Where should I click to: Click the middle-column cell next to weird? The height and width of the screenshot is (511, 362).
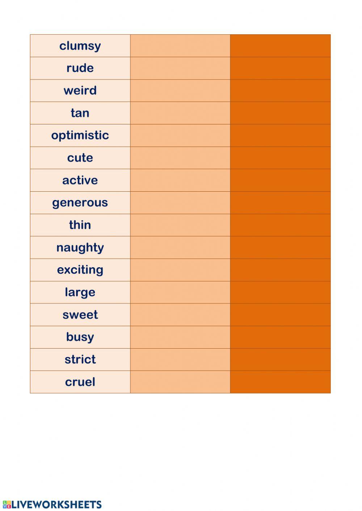(x=180, y=91)
